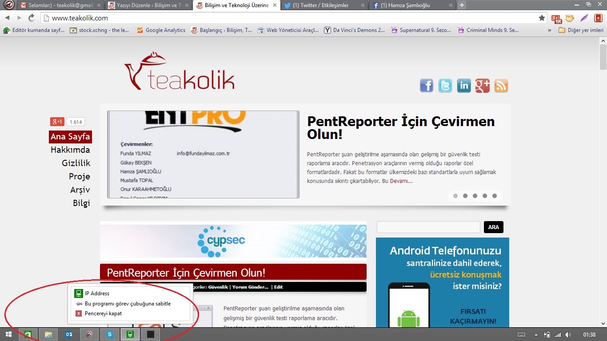Show hidden tray icons arrow
Screen dimensions: 607x341
click(x=536, y=335)
